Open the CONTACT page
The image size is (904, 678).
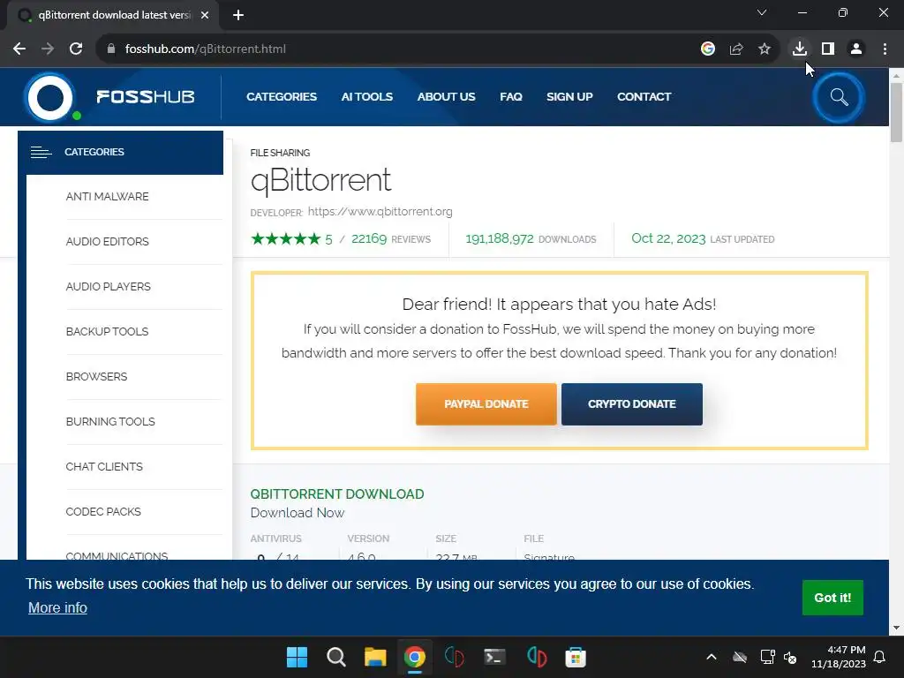[644, 97]
